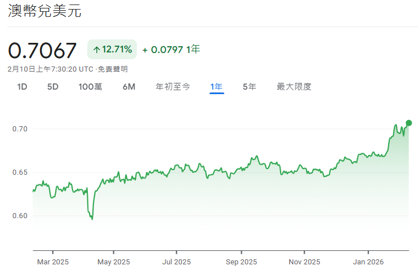Click the active 1年 range tab

tap(216, 87)
